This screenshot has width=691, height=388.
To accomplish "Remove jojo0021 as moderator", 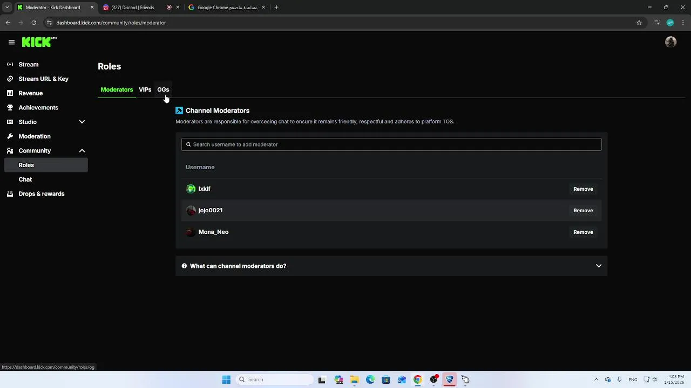I will coord(583,210).
